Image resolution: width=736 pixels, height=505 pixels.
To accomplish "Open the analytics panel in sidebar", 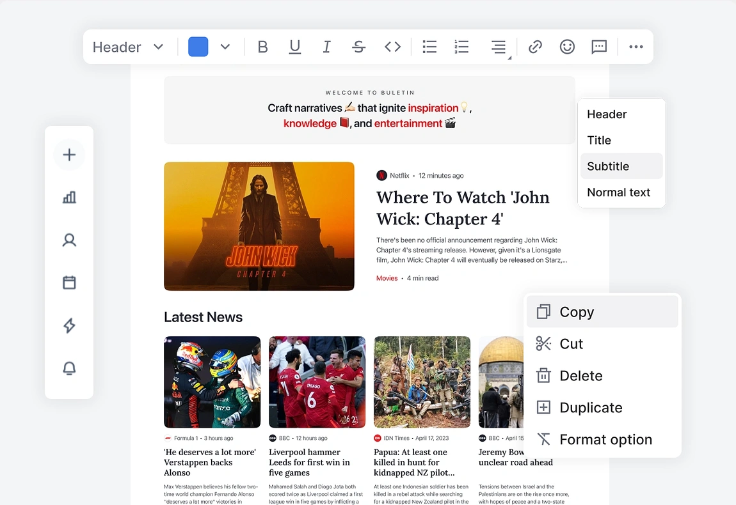I will [69, 198].
